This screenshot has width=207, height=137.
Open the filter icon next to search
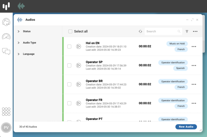coord(187,31)
